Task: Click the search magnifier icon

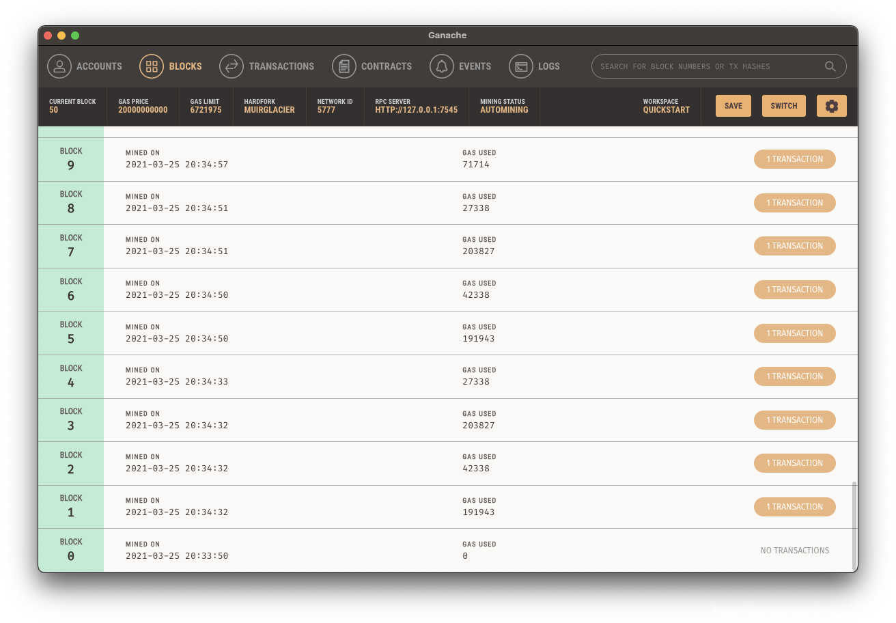Action: coord(830,66)
